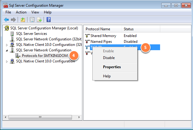This screenshot has height=130, width=193.
Task: Click the SQL Server Configuration Manager (Local) root icon
Action: (7, 28)
